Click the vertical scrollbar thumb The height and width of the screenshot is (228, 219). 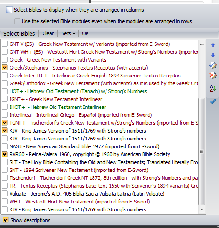pos(201,152)
